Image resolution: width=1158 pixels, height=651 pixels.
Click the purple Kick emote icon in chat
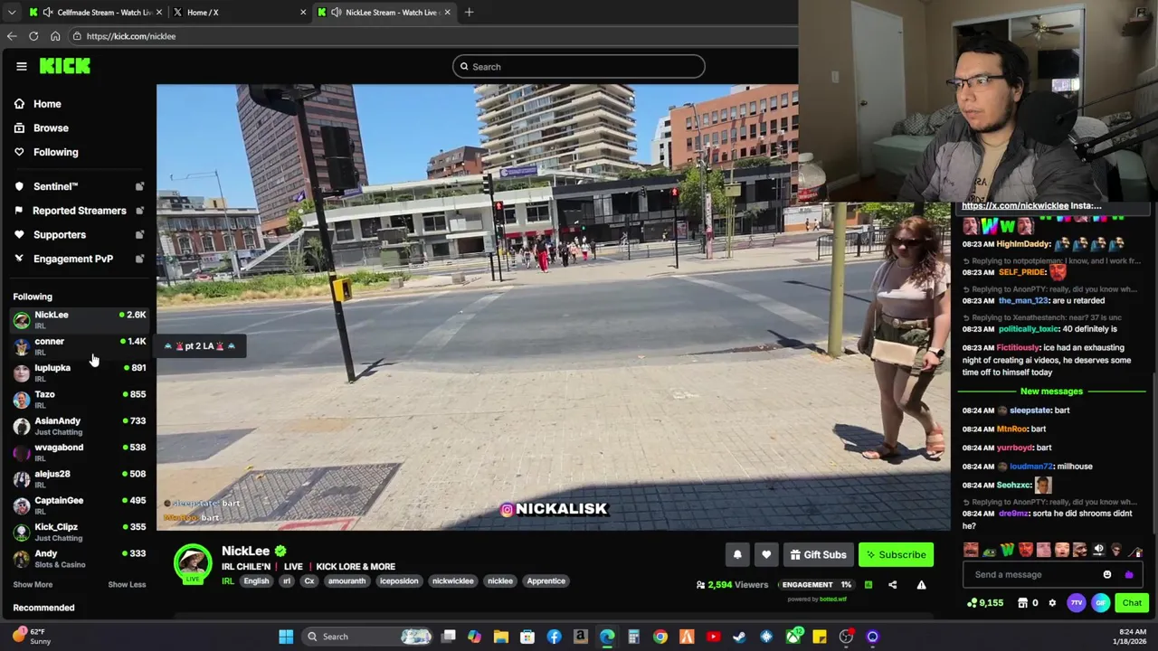click(1128, 575)
